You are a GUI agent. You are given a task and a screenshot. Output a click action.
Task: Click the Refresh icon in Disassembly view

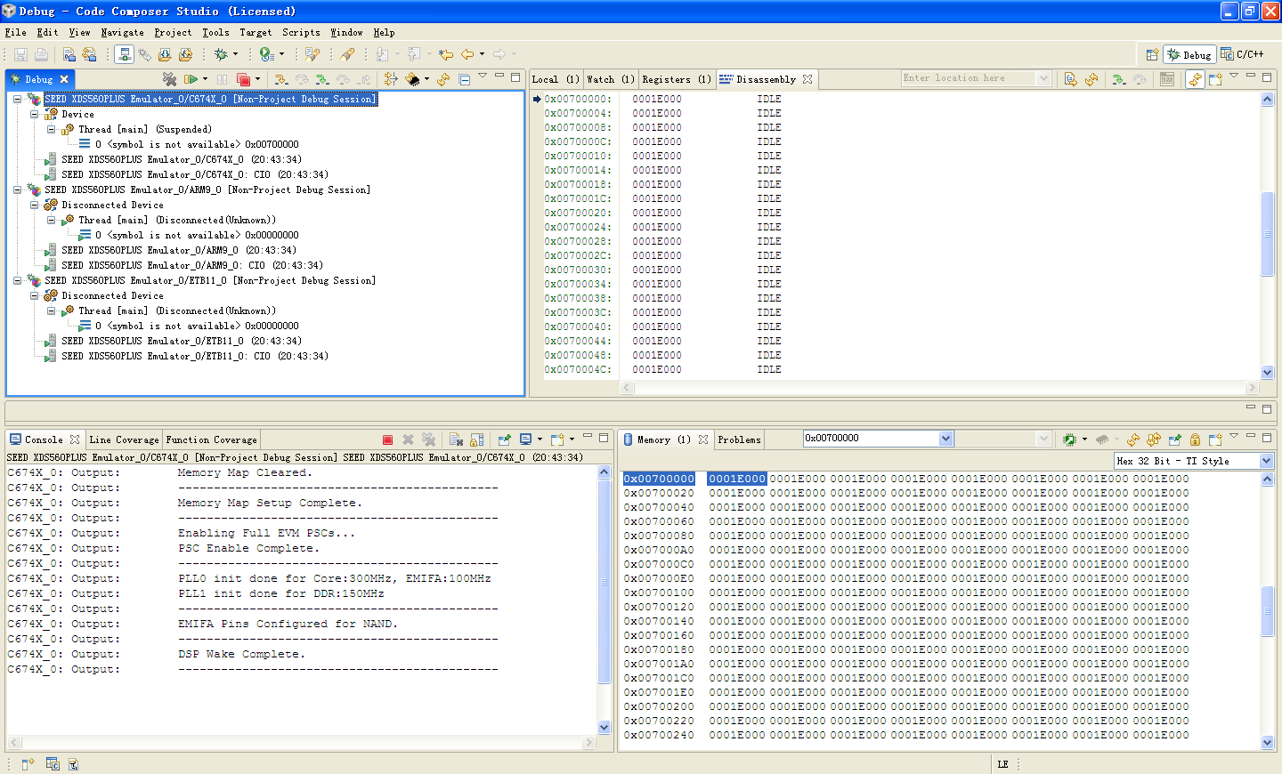pos(1091,79)
